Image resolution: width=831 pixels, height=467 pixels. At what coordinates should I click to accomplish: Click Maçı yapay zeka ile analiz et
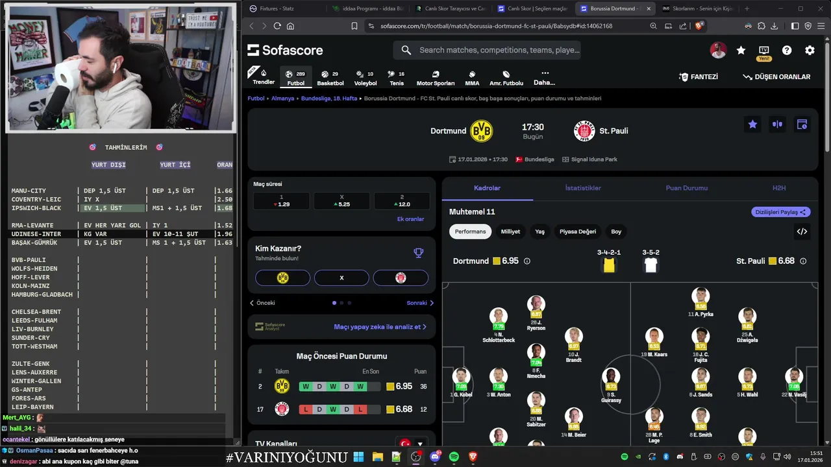point(380,327)
